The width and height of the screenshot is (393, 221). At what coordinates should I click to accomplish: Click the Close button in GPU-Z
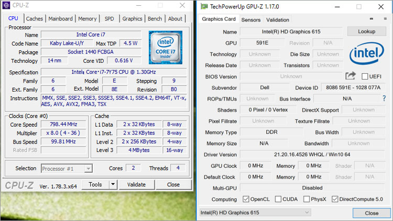(372, 213)
